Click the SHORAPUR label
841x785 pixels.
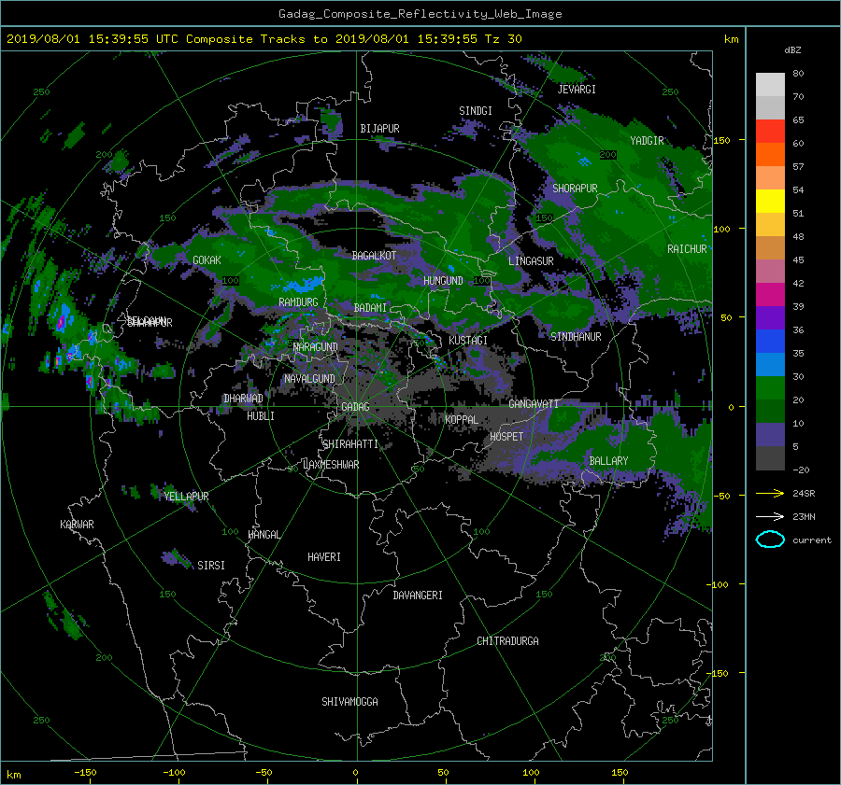[x=575, y=189]
